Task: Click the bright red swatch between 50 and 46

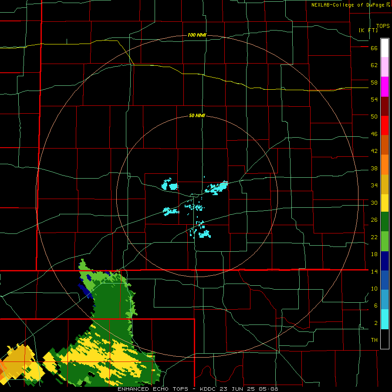Action: point(385,125)
